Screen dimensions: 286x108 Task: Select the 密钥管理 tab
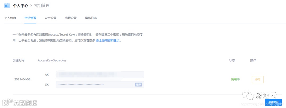[x=30, y=18]
